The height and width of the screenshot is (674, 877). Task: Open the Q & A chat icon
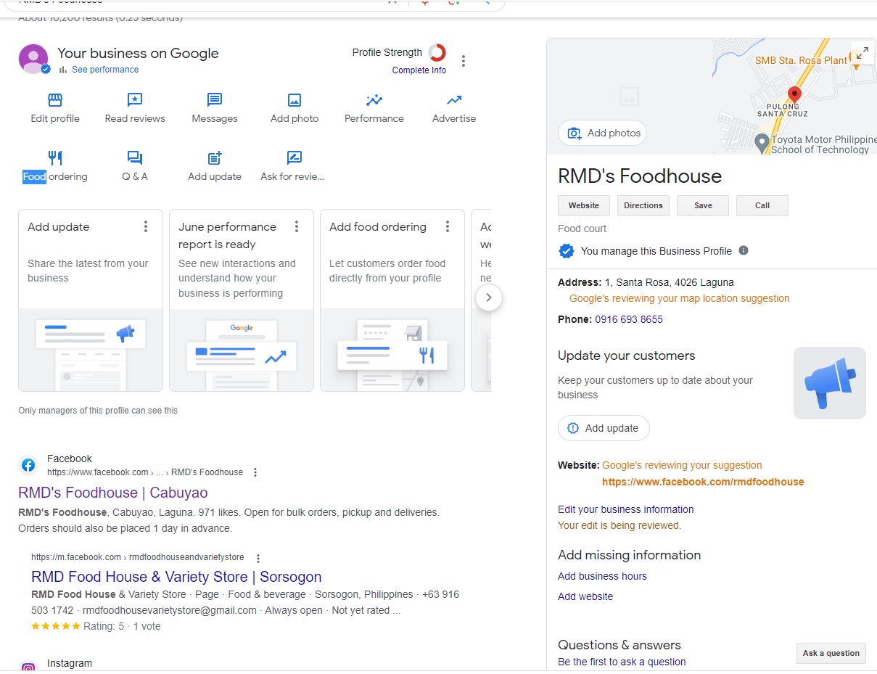[x=135, y=158]
